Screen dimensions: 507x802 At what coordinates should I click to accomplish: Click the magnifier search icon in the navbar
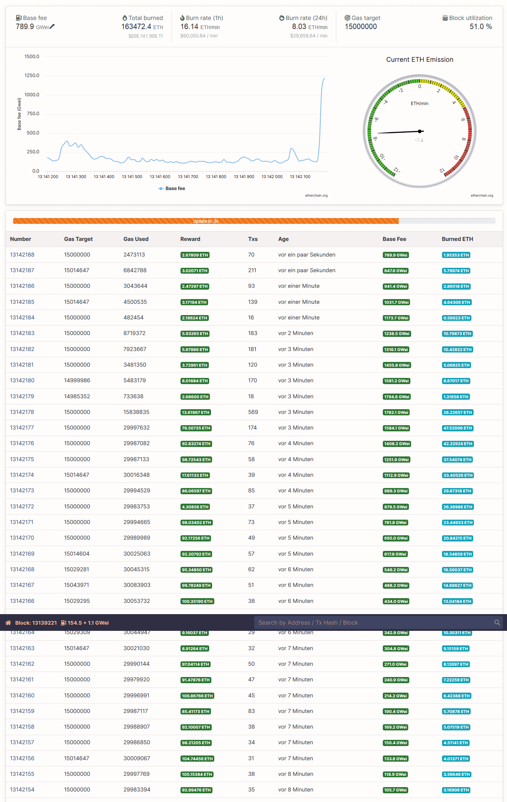[497, 622]
